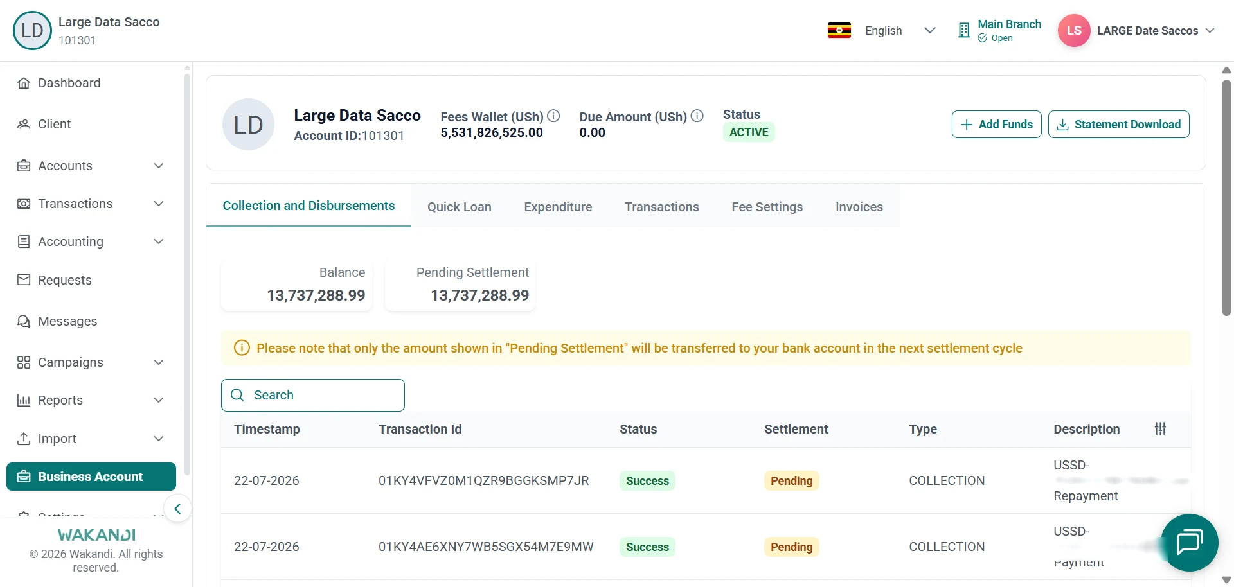The image size is (1234, 587).
Task: Switch to the Quick Loan tab
Action: point(460,207)
